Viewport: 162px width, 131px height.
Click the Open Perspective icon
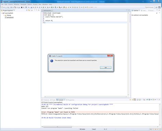click(x=157, y=7)
